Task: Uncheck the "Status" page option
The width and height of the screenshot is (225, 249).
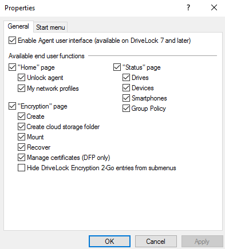Action: pyautogui.click(x=117, y=67)
